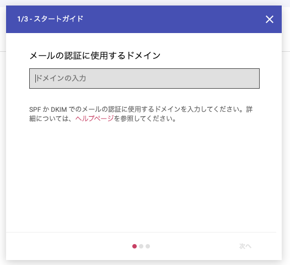Click the gray page background above the dialog
The width and height of the screenshot is (290, 265).
pyautogui.click(x=145, y=2)
